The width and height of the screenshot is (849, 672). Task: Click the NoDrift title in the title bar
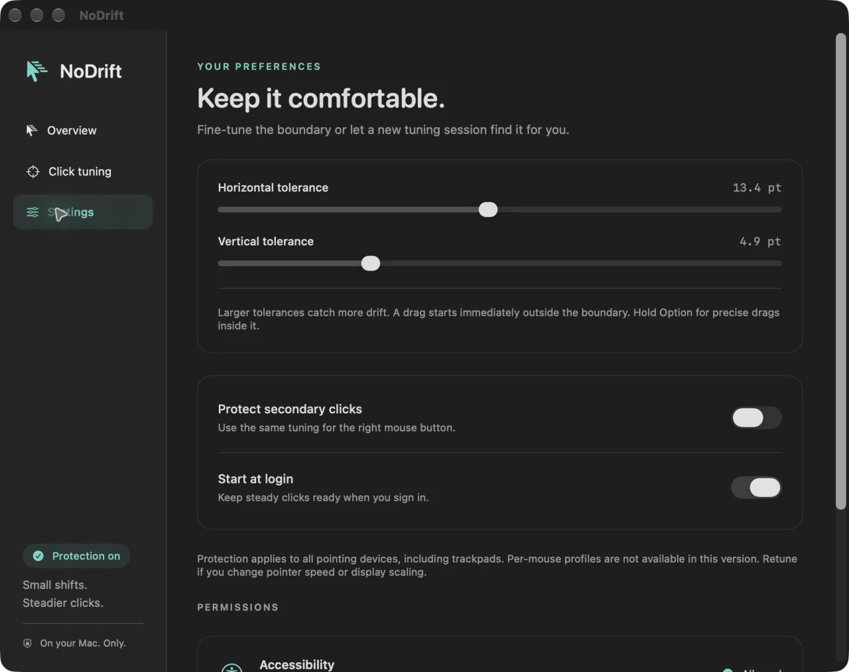[101, 15]
